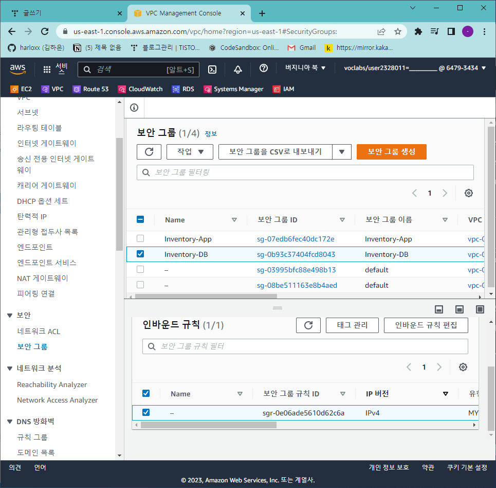
Task: Open 서브넷 in the sidebar
Action: pos(28,113)
